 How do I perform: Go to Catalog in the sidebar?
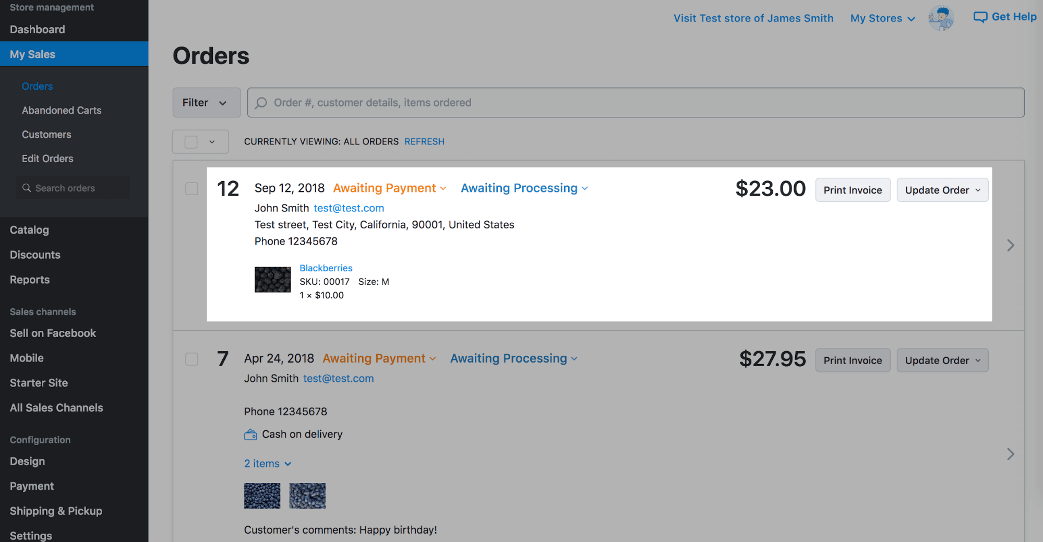click(29, 230)
